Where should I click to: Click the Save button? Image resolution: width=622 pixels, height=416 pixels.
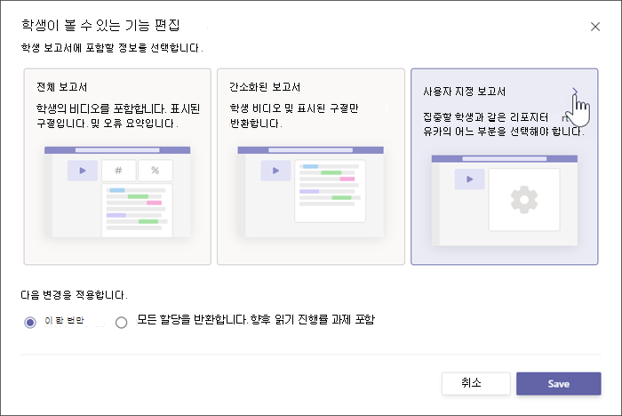559,383
